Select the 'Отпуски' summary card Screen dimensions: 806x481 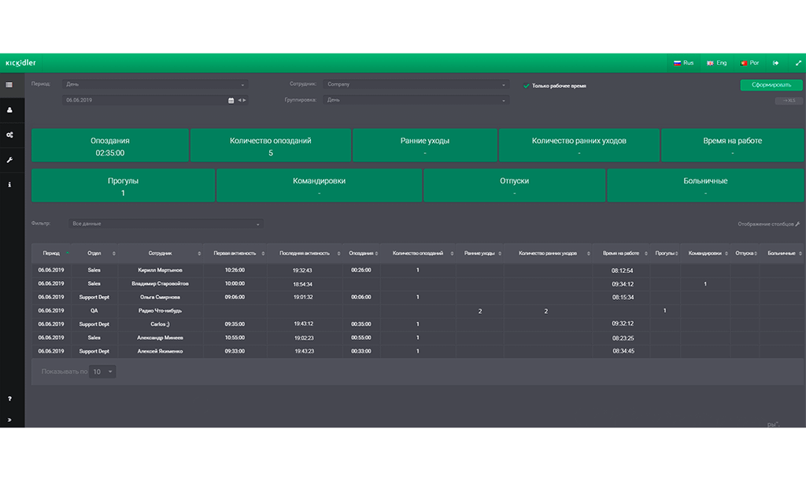pyautogui.click(x=514, y=186)
